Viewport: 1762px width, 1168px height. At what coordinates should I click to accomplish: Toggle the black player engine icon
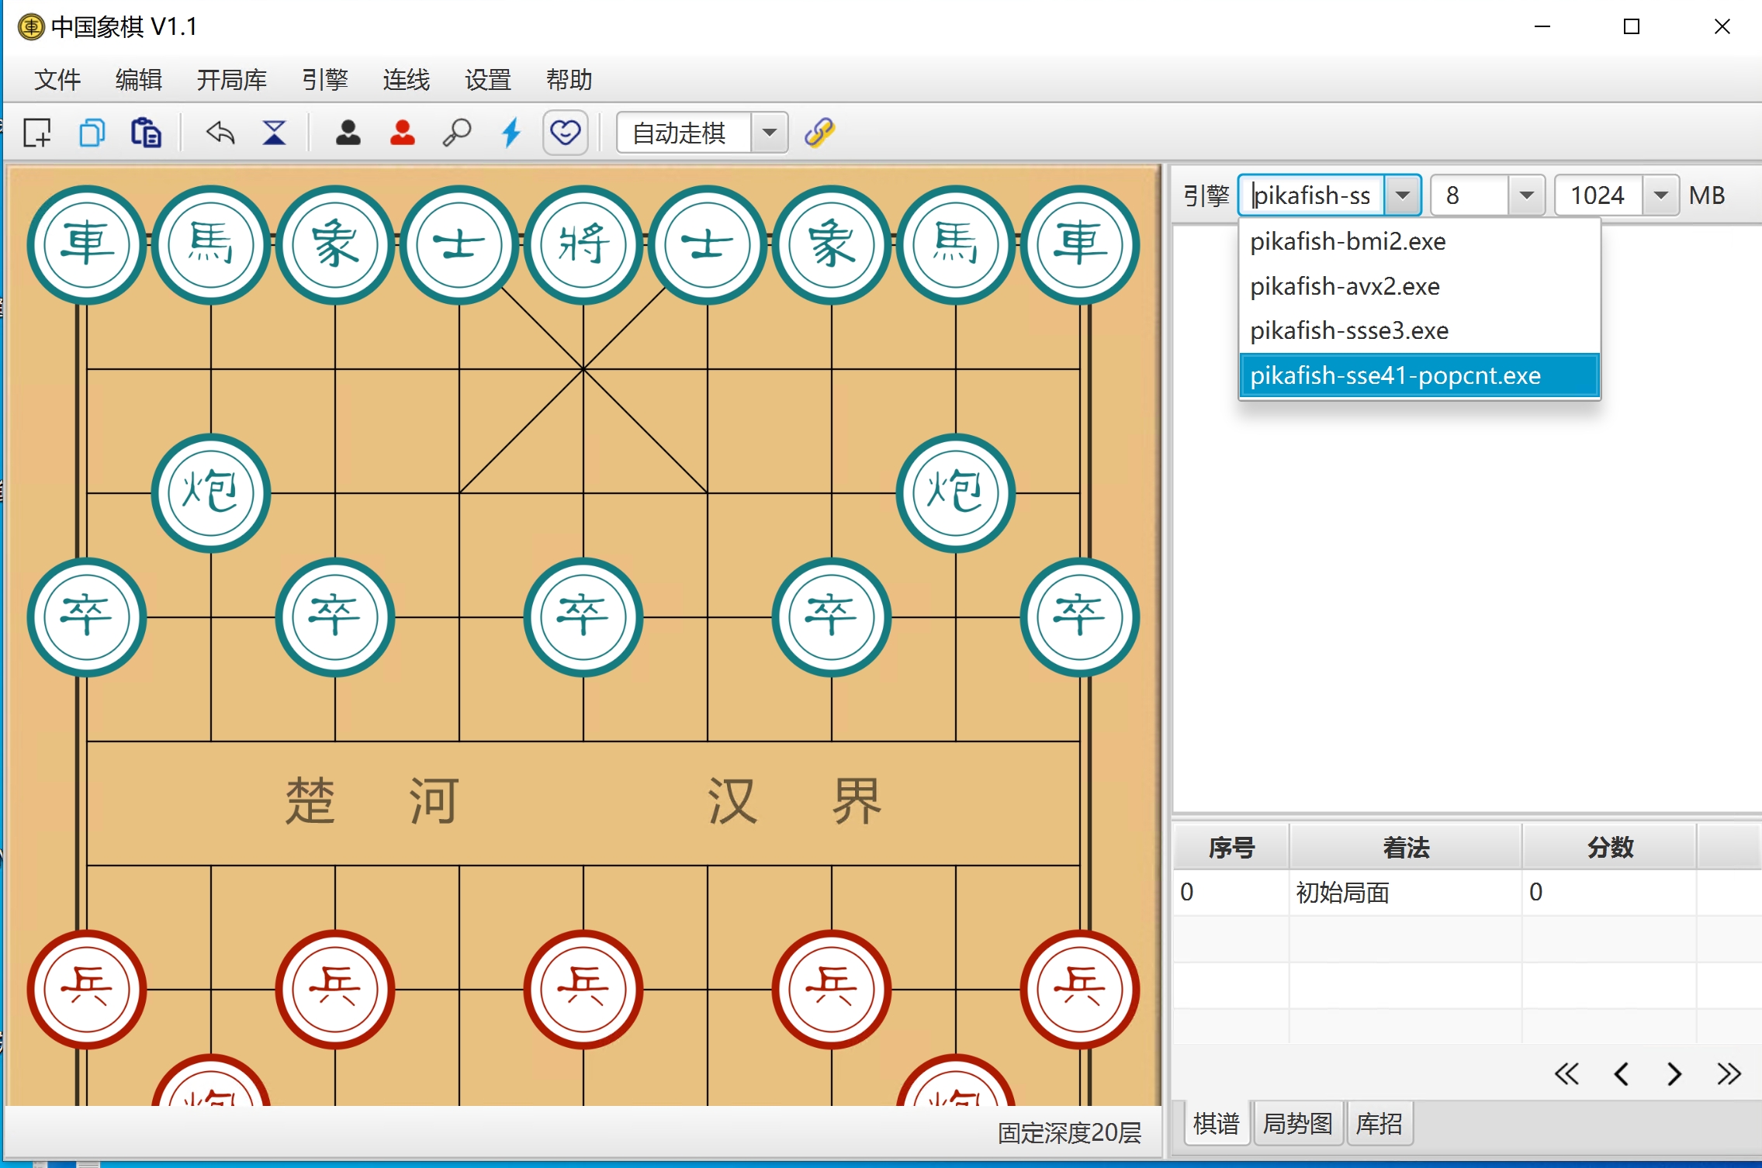point(348,133)
